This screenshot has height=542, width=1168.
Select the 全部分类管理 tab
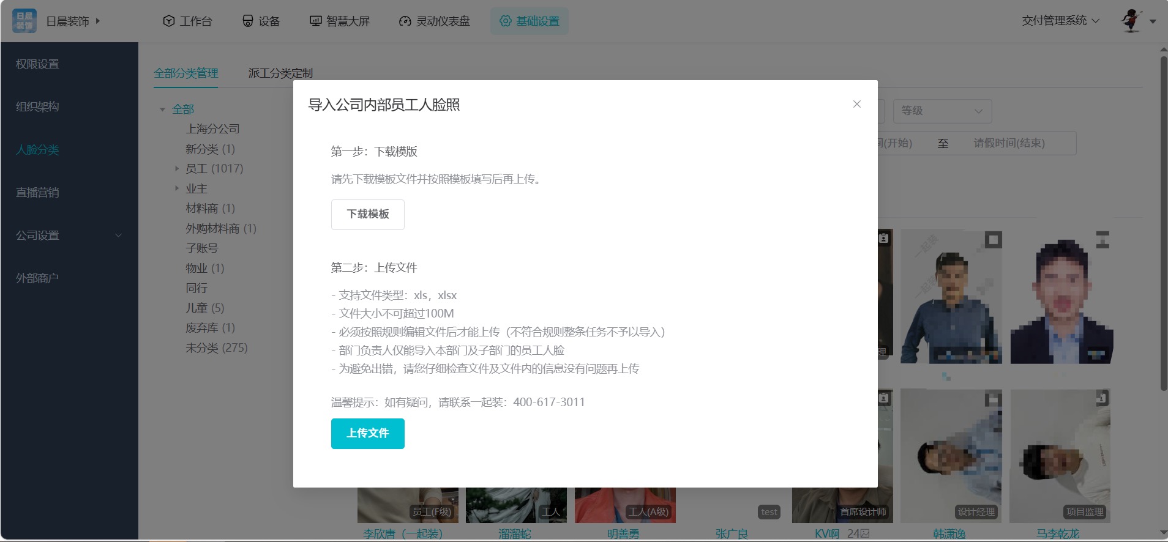click(x=186, y=73)
